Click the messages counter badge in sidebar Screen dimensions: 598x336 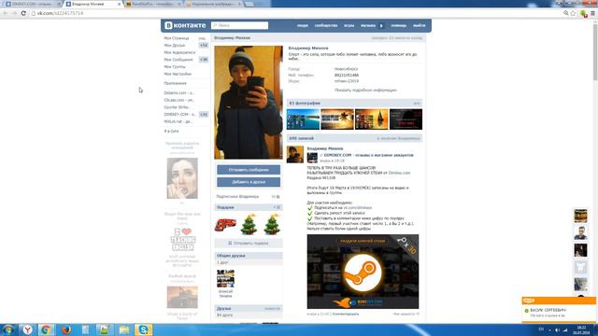click(x=204, y=60)
